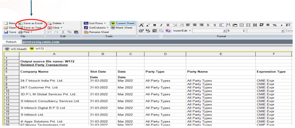Click the Rename Sheet icon
Viewport: 295px width, 128px height.
pos(86,32)
